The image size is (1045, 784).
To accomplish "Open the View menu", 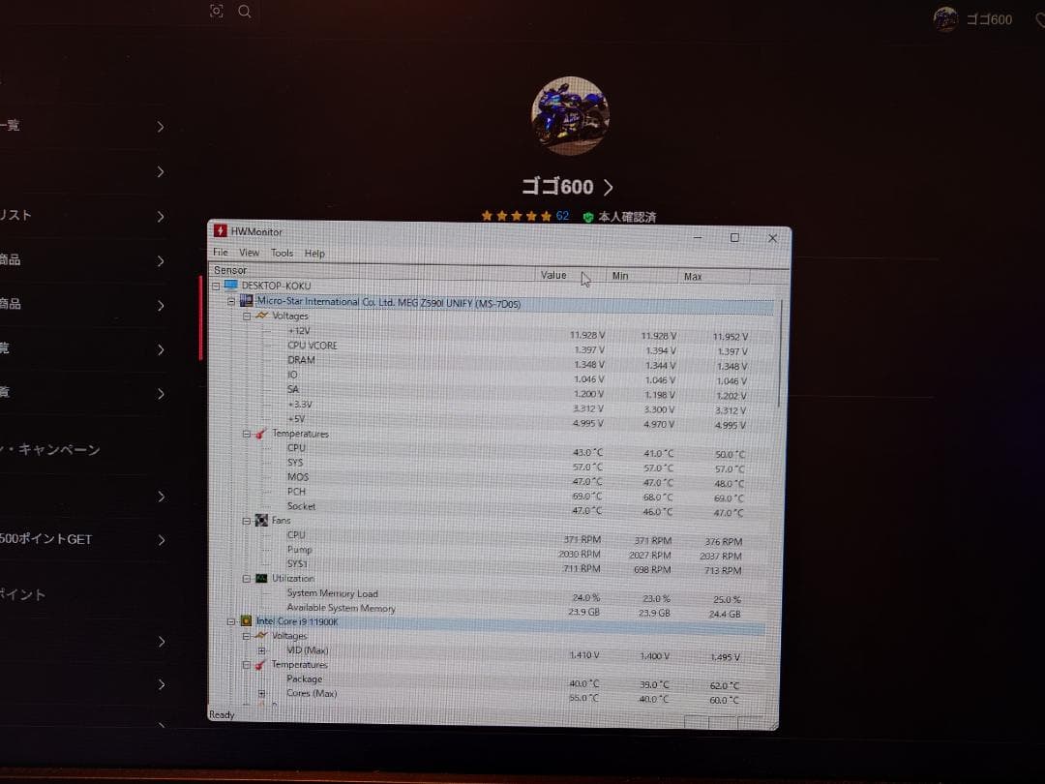I will pos(249,253).
